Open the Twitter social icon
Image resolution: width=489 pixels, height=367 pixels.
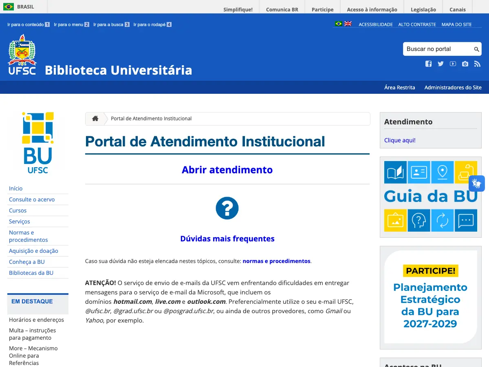click(x=441, y=64)
